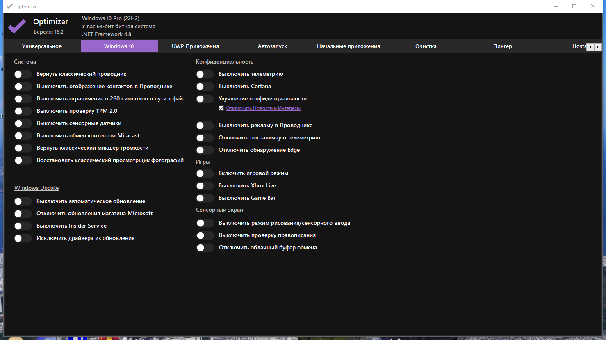Screen dimensions: 606x340
Task: Open the Отключить Новости и Интересы link
Action: [263, 108]
